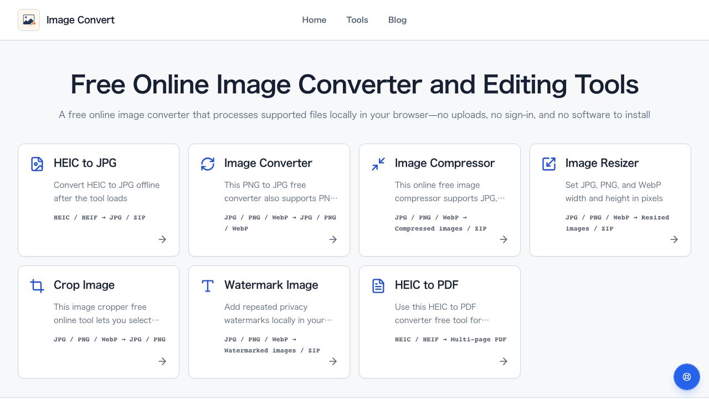Open the Image Compressor title

[x=445, y=163]
